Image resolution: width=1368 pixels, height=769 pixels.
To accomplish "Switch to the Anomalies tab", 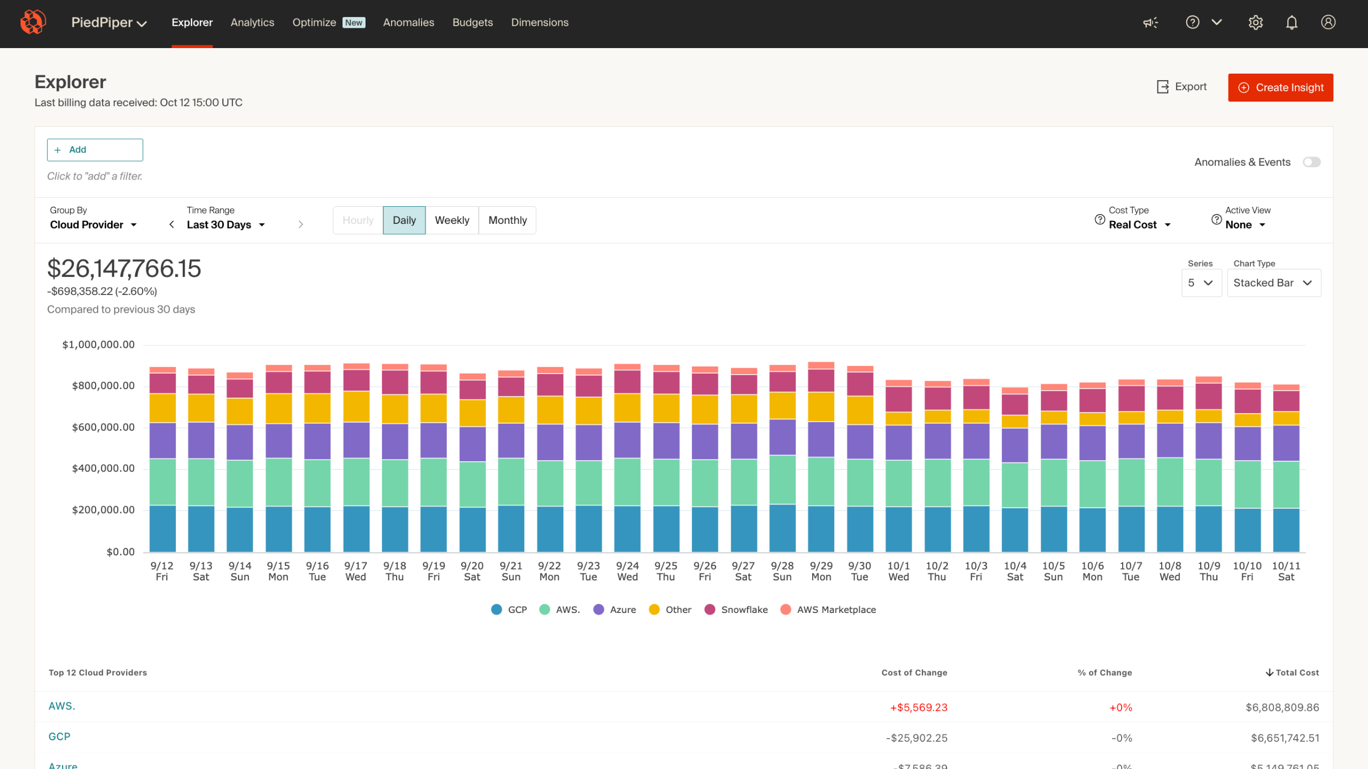I will tap(408, 22).
